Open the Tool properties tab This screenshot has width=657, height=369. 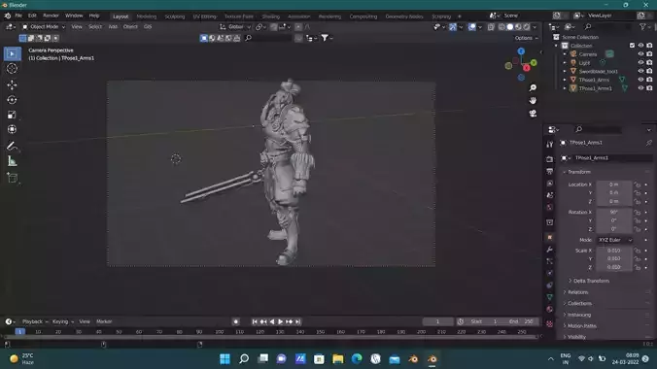pos(550,145)
